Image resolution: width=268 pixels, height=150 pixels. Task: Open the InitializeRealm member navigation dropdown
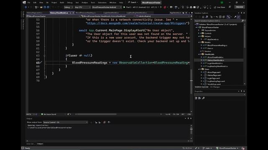click(163, 16)
